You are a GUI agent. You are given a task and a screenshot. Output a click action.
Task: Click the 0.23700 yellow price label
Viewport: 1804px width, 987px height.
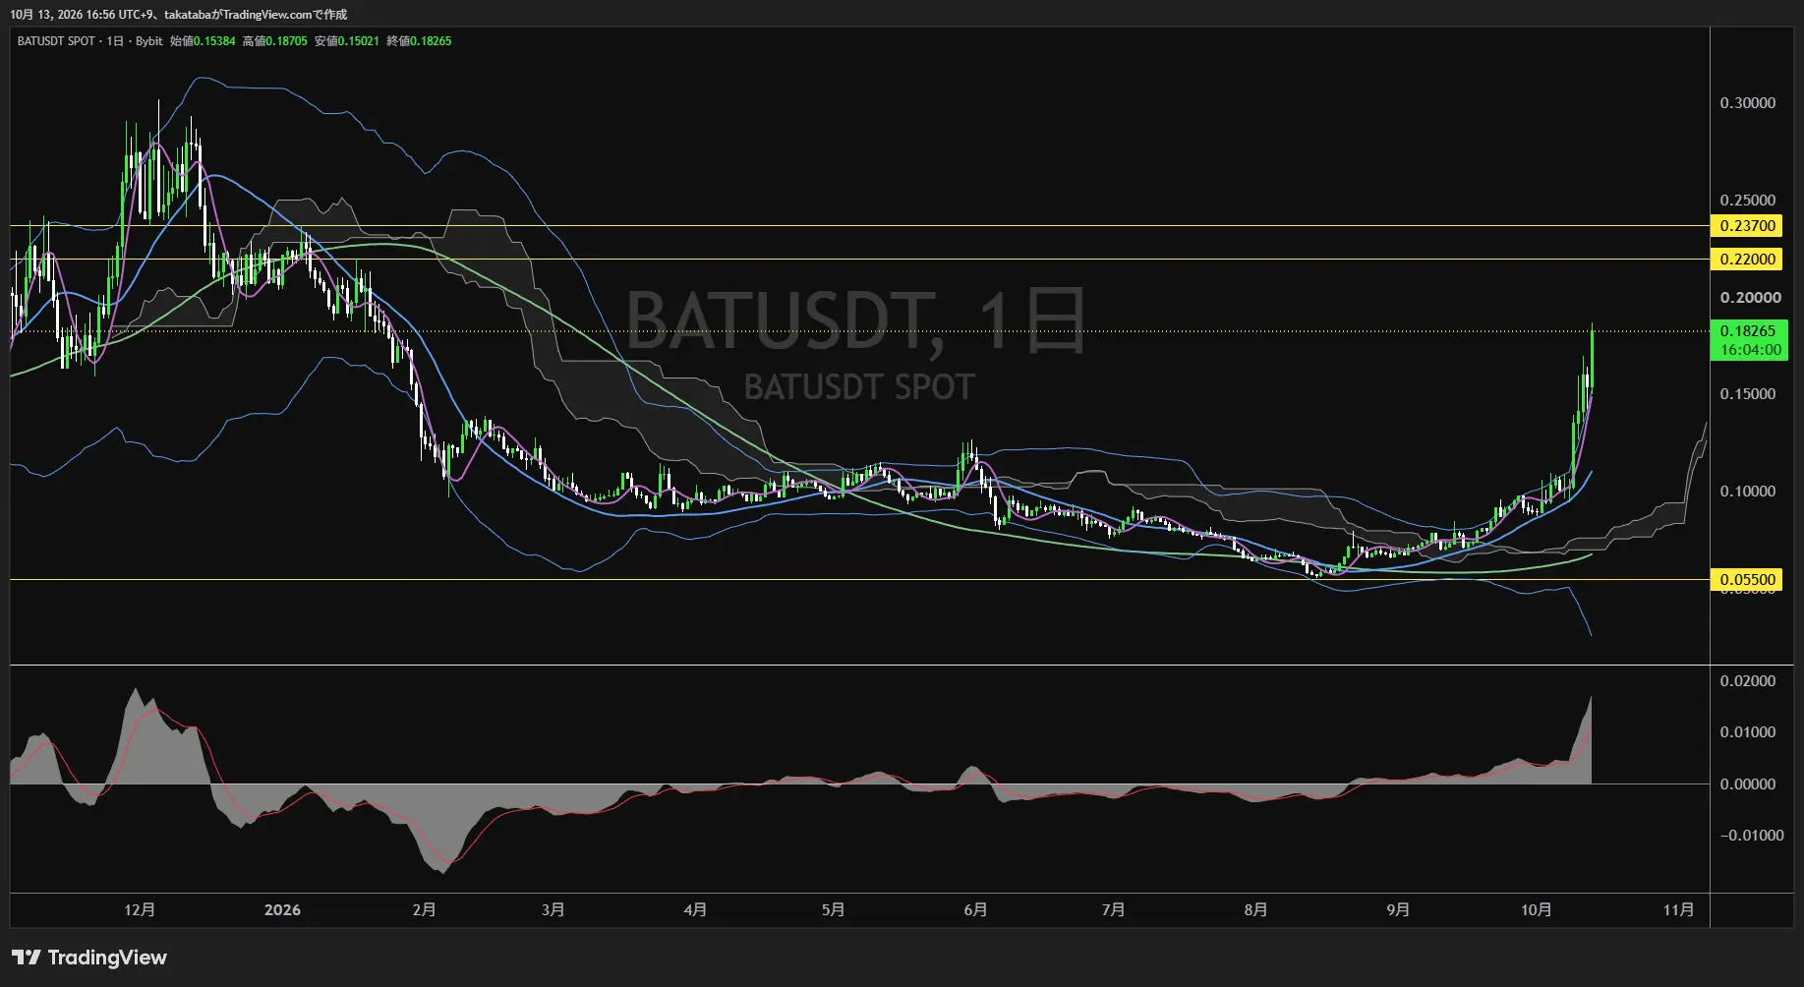click(1748, 226)
